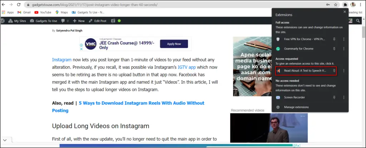Open the YouTube bookmark
This screenshot has height=148, width=366.
point(43,12)
